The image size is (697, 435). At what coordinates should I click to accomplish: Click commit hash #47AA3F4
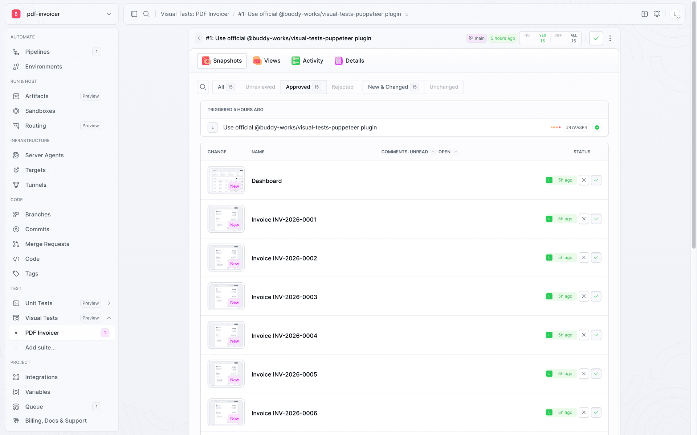click(576, 128)
